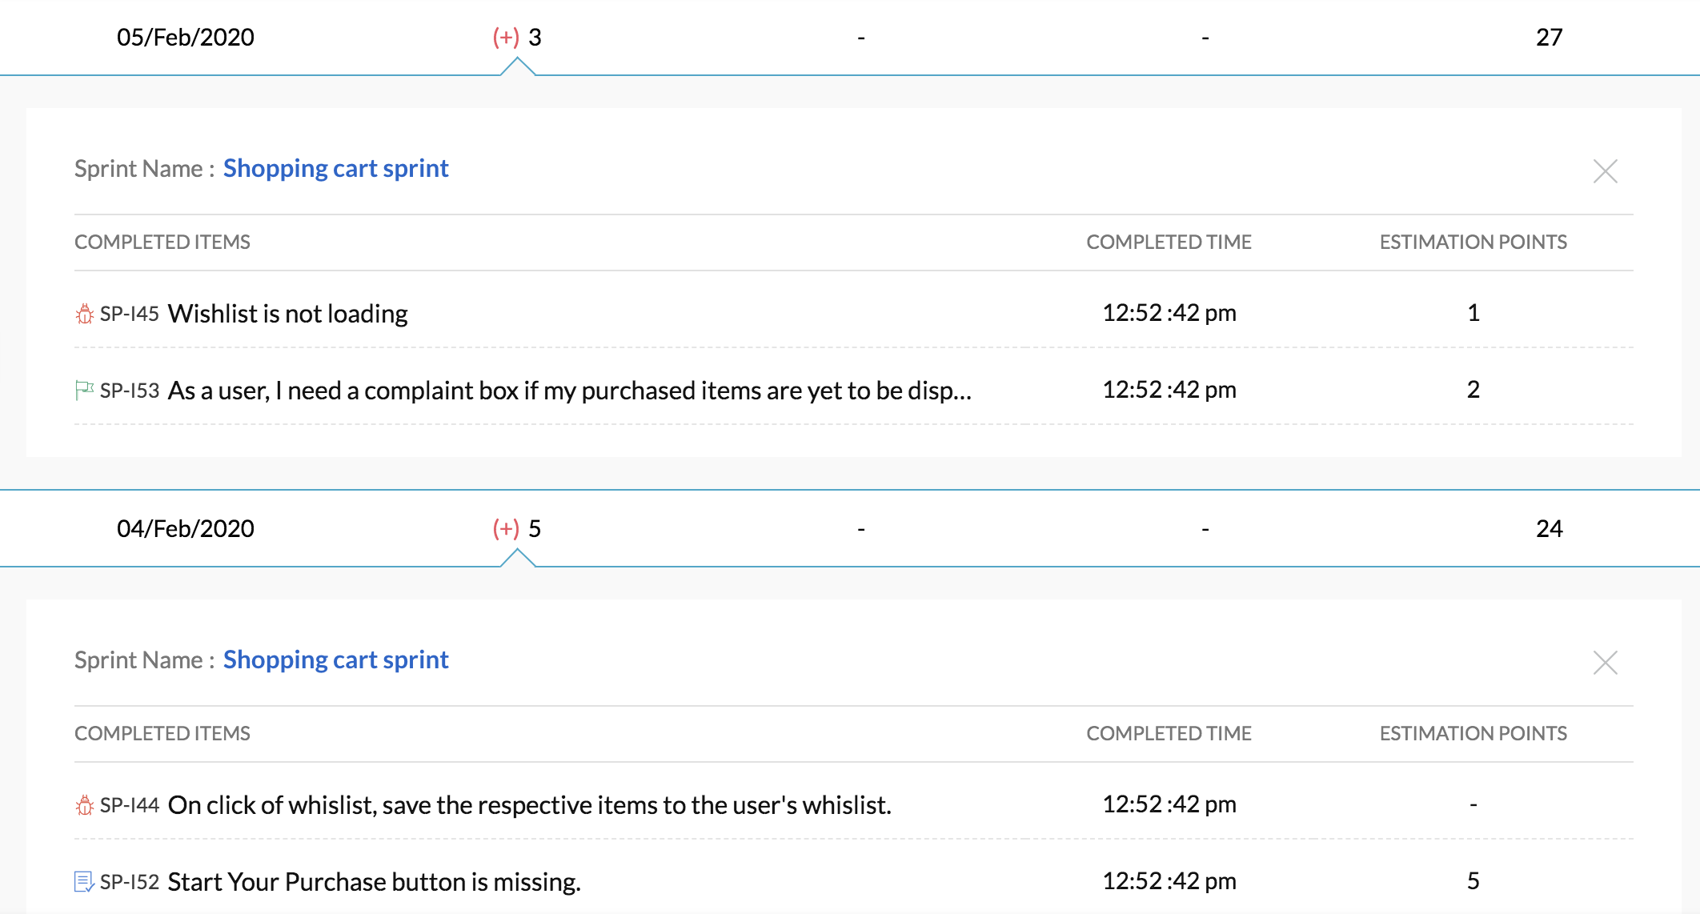Viewport: 1700px width, 914px height.
Task: Close the 04/Feb/2020 sprint details panel
Action: pos(1605,663)
